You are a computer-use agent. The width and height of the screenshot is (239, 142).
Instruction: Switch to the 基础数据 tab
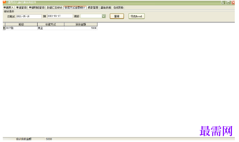coord(106,8)
